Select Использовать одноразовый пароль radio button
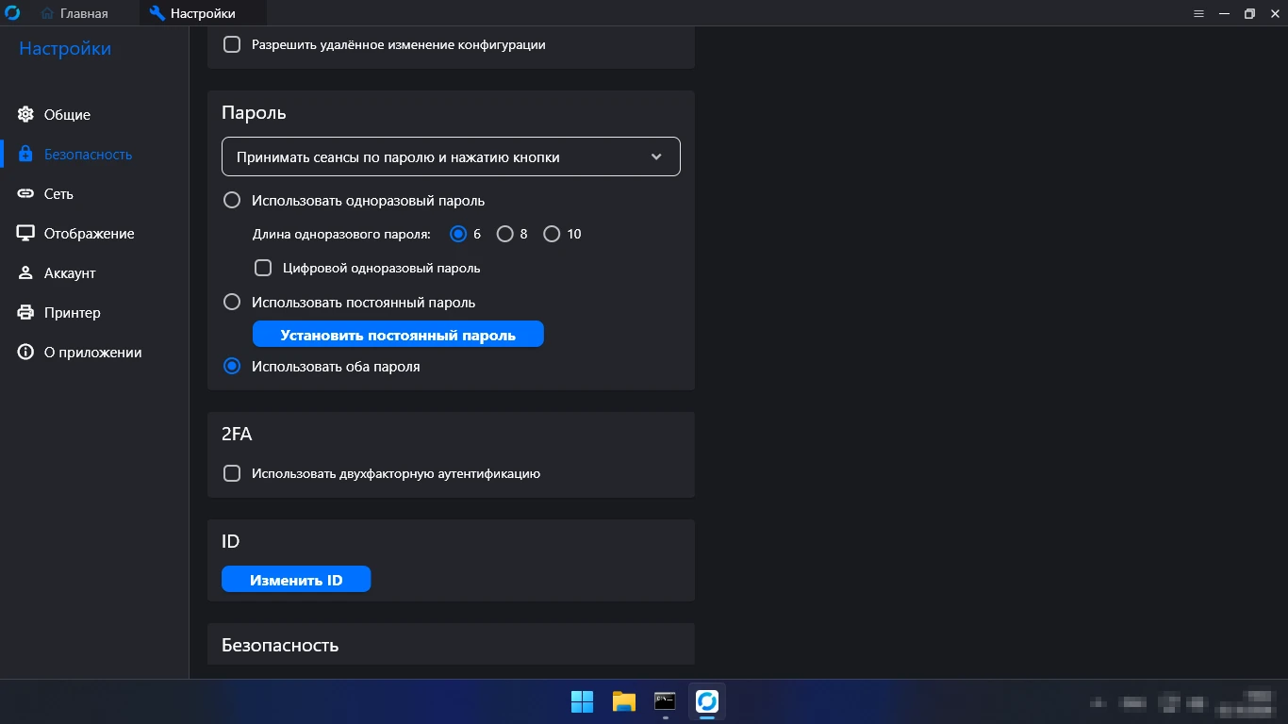The width and height of the screenshot is (1288, 724). pyautogui.click(x=232, y=201)
